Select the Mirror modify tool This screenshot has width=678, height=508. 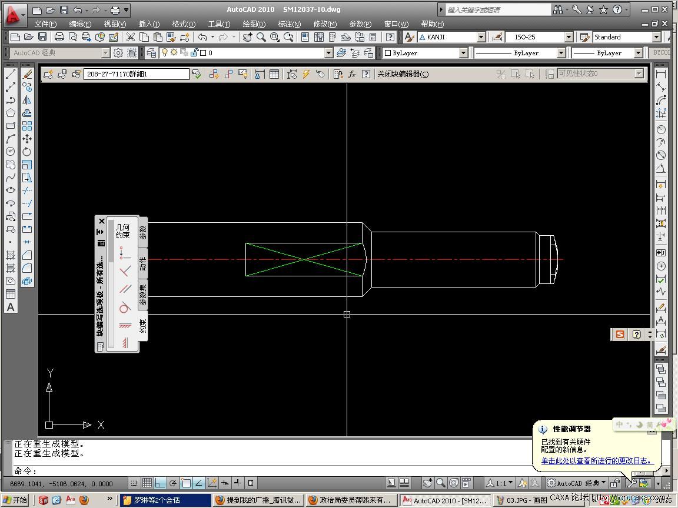pyautogui.click(x=27, y=101)
